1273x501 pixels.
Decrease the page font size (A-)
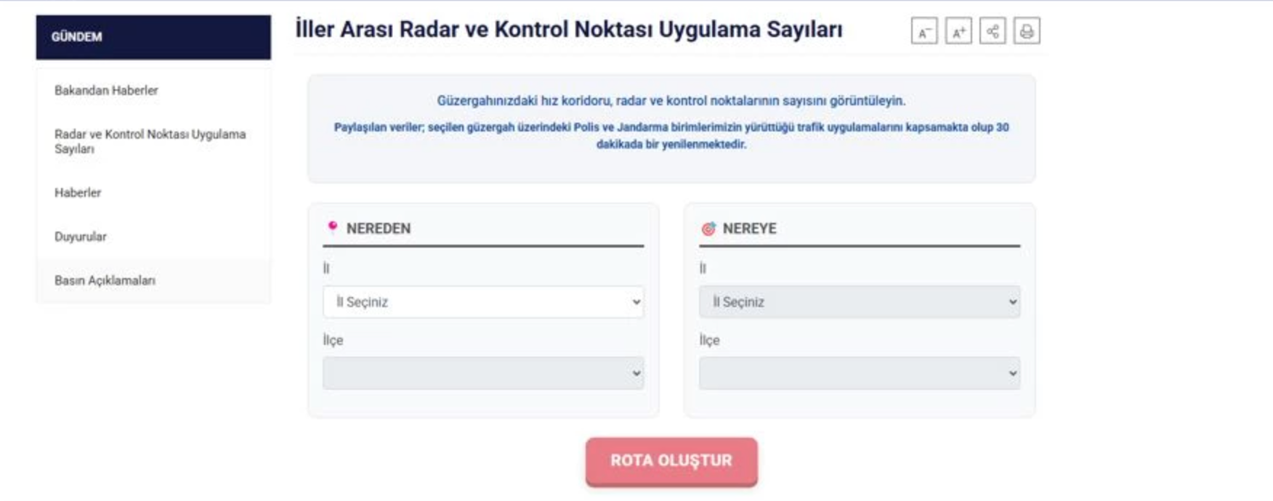click(924, 31)
